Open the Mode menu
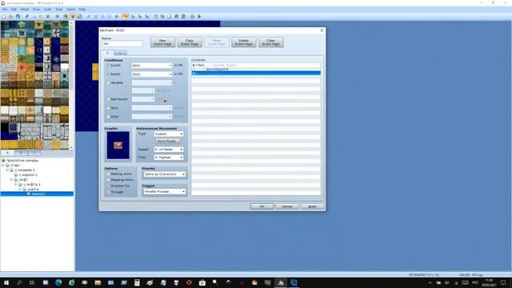Screen dimensions: 512x288 (25, 10)
